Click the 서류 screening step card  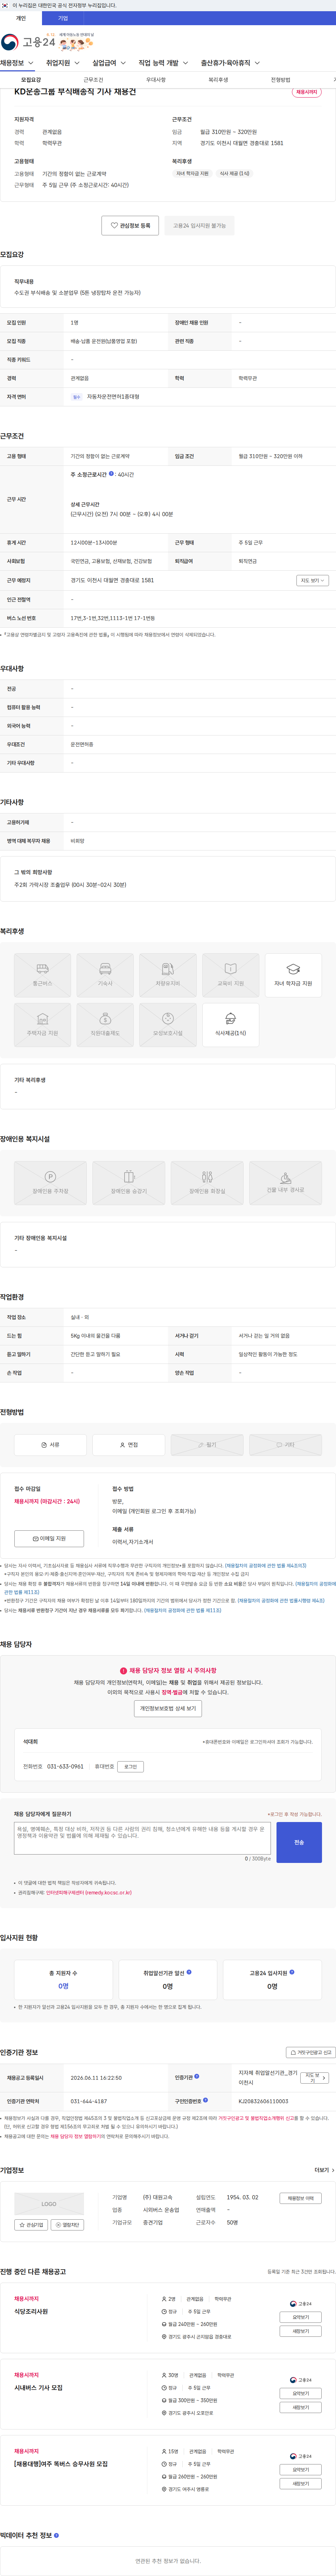click(50, 1445)
